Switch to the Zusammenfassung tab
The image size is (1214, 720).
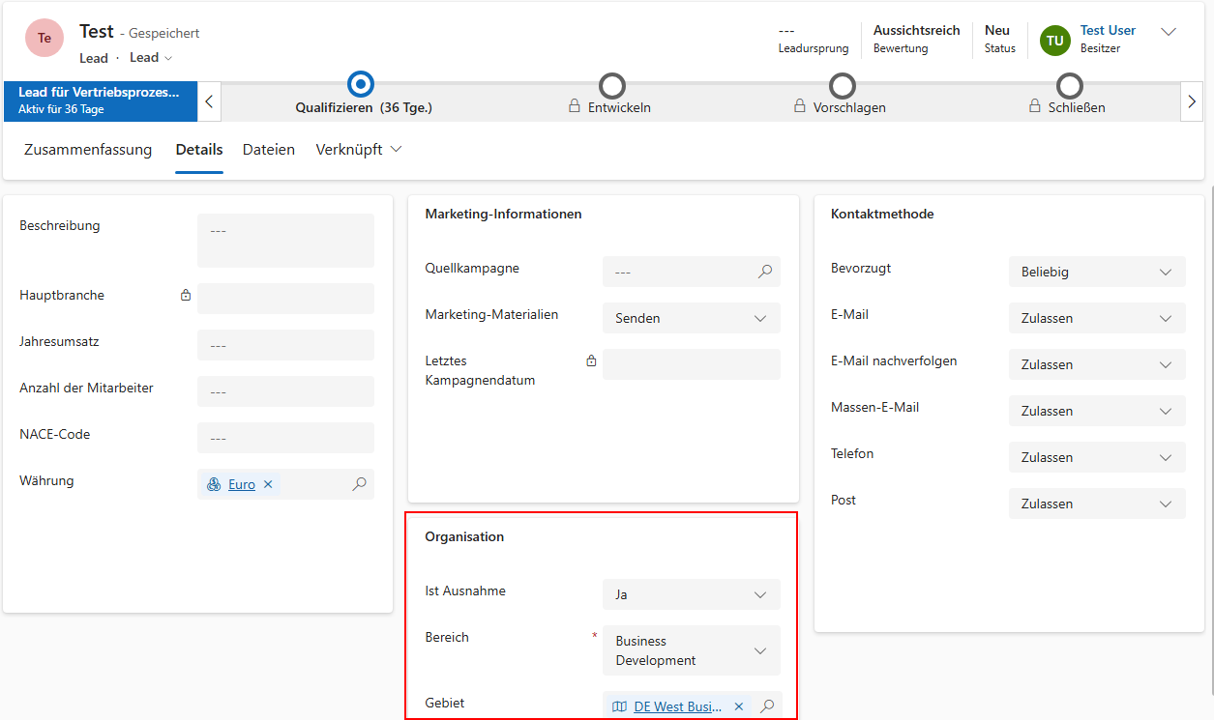pyautogui.click(x=88, y=150)
